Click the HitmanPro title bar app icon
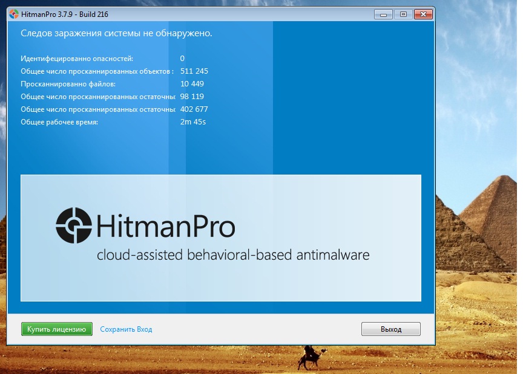Viewport: 523px width, 374px height. pyautogui.click(x=14, y=14)
